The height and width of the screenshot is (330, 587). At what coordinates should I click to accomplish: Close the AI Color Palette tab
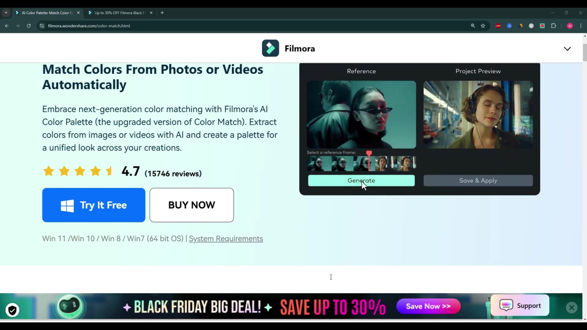click(x=78, y=13)
